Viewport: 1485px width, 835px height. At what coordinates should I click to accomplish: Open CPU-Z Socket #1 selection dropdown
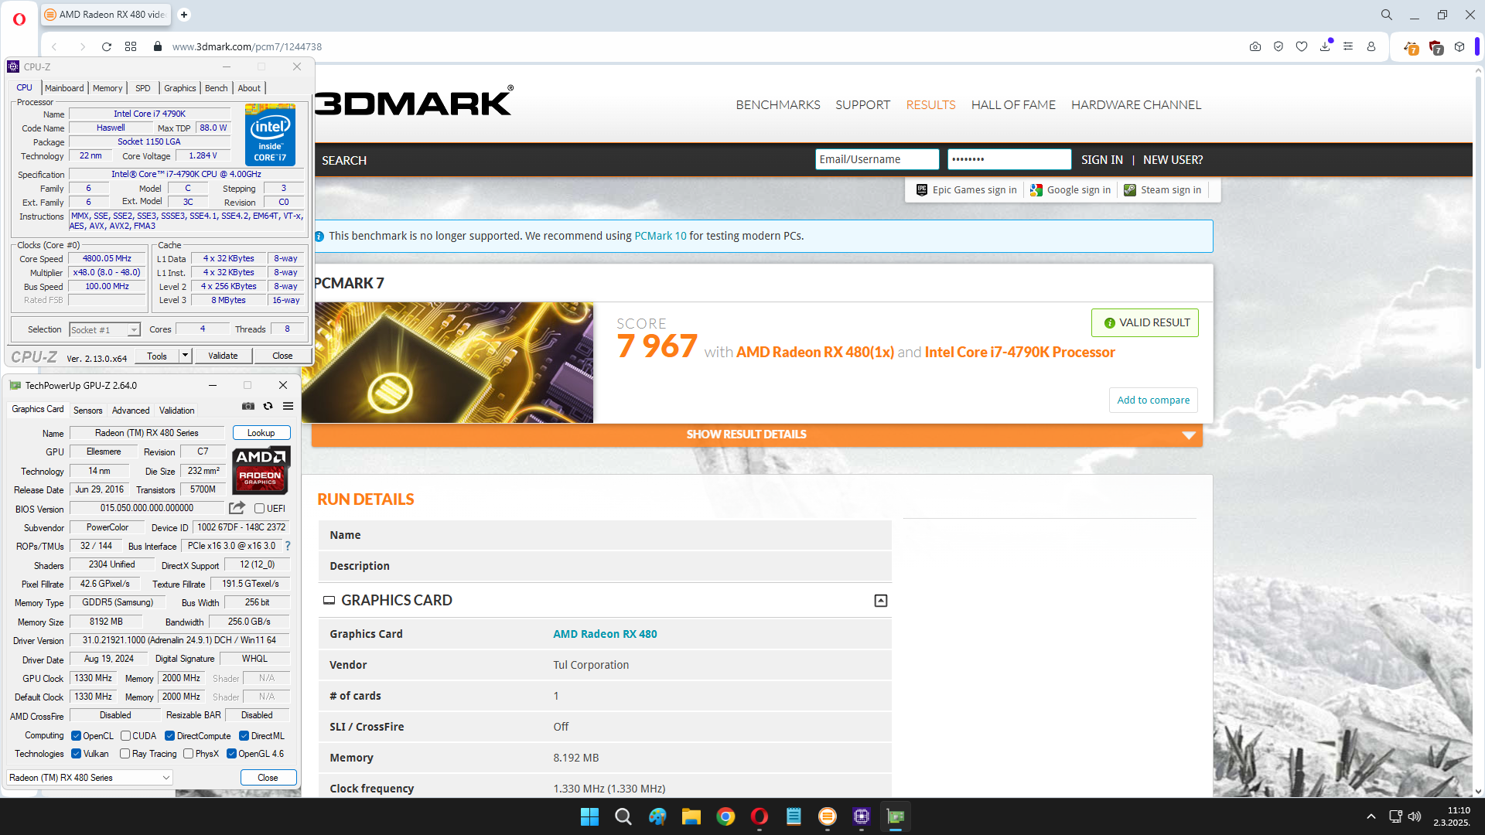(x=104, y=330)
